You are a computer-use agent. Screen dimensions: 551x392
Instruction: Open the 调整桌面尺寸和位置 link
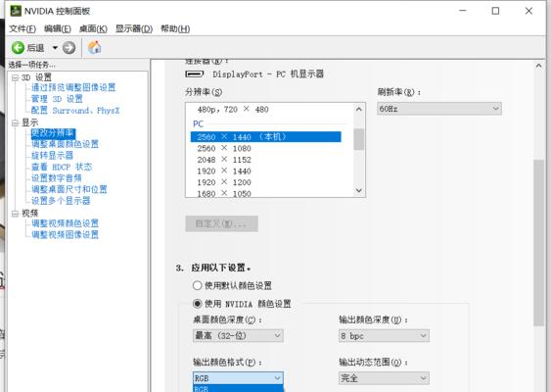coord(69,189)
